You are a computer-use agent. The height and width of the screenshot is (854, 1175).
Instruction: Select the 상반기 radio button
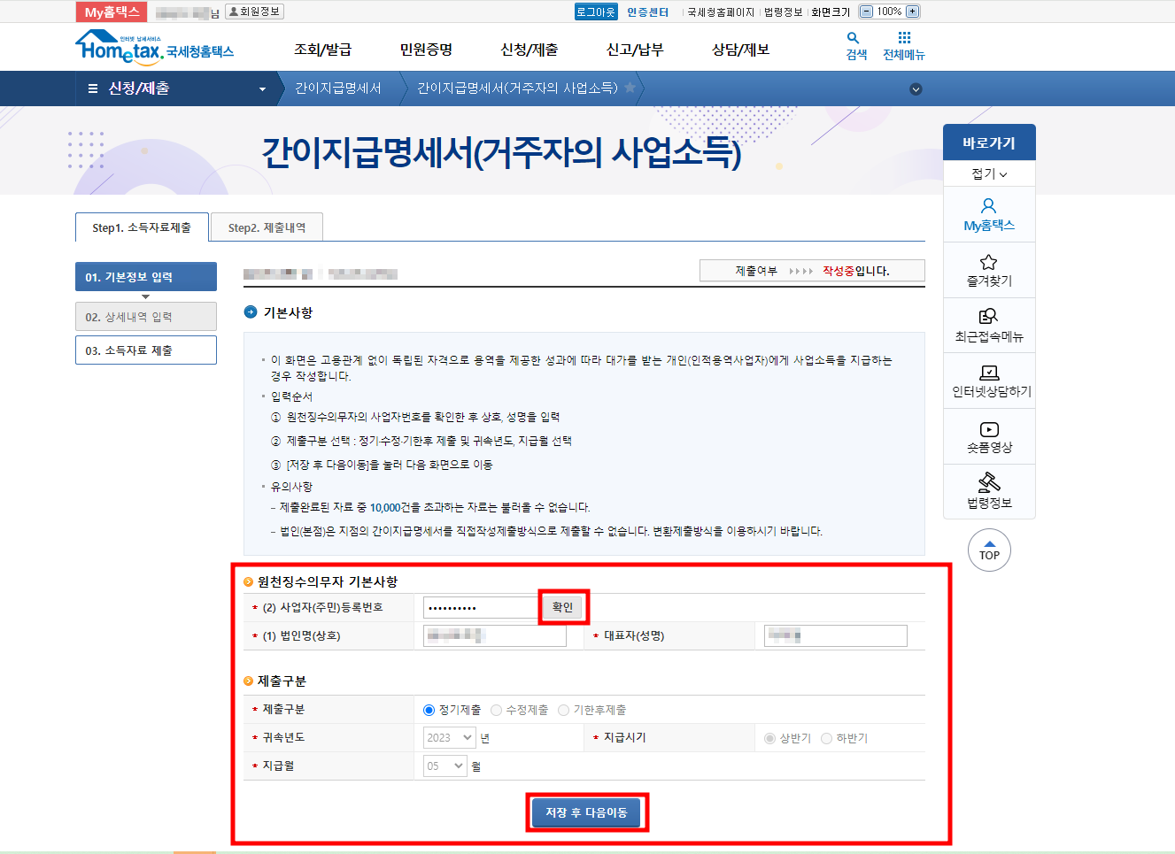point(769,738)
